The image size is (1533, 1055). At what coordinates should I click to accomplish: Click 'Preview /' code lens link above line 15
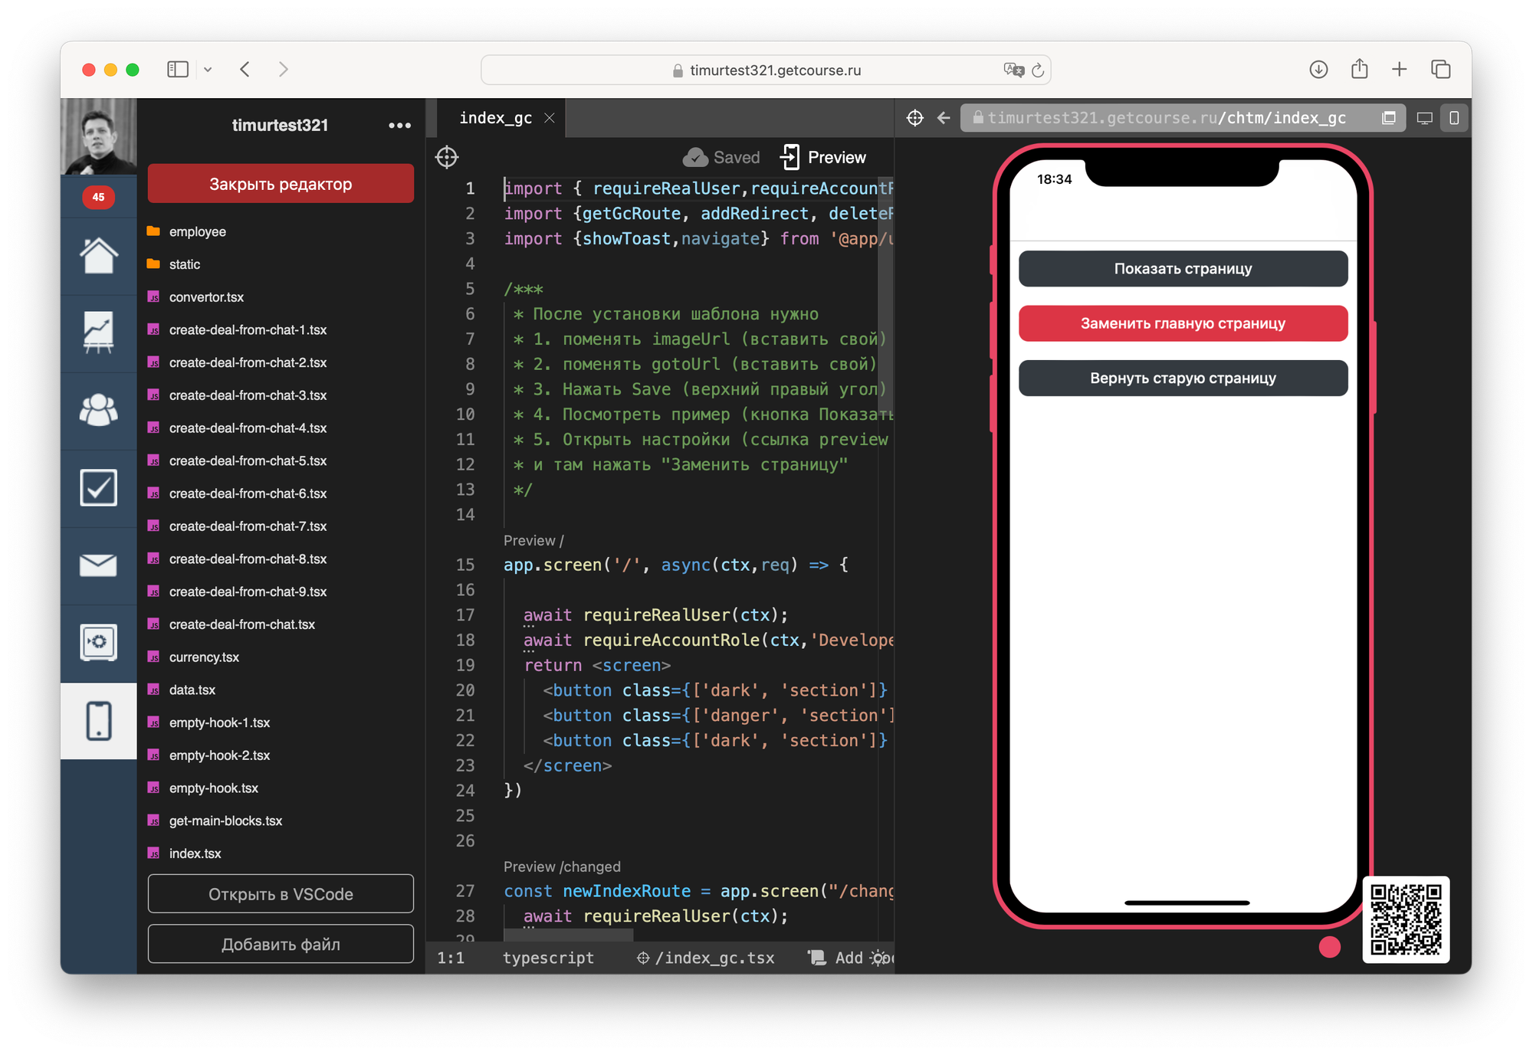533,541
